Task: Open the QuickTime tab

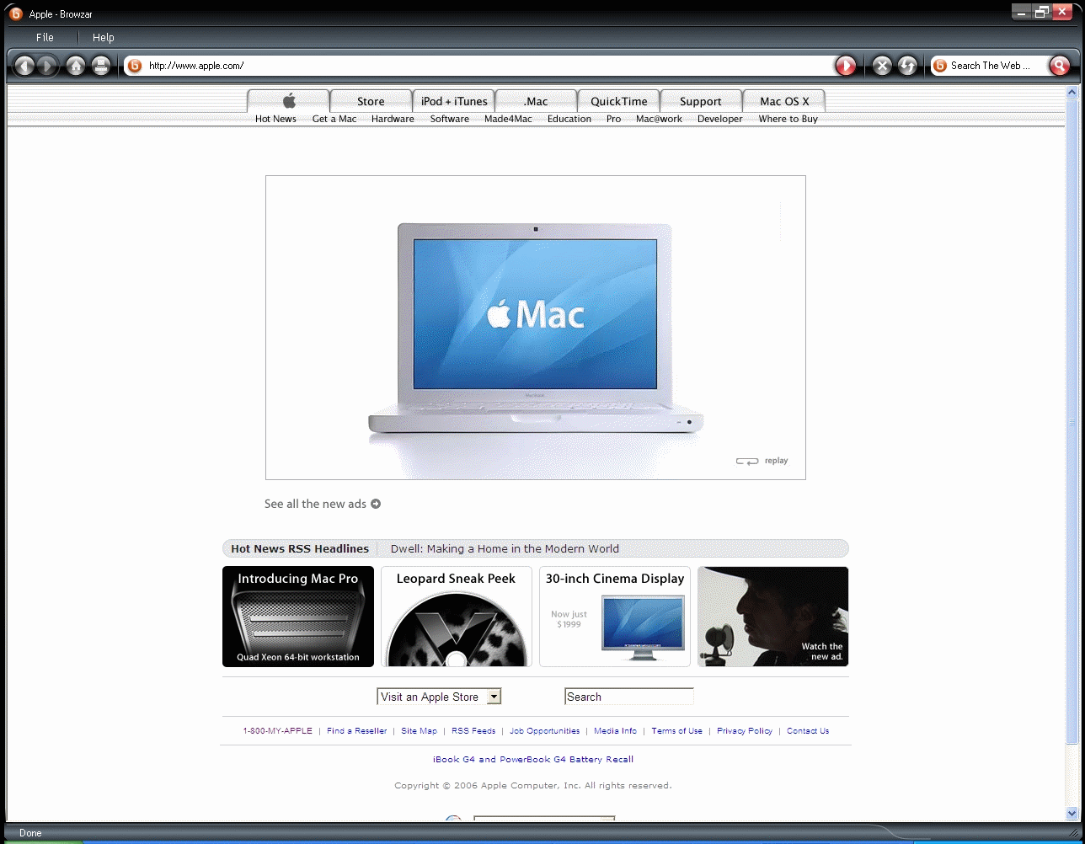Action: click(619, 101)
